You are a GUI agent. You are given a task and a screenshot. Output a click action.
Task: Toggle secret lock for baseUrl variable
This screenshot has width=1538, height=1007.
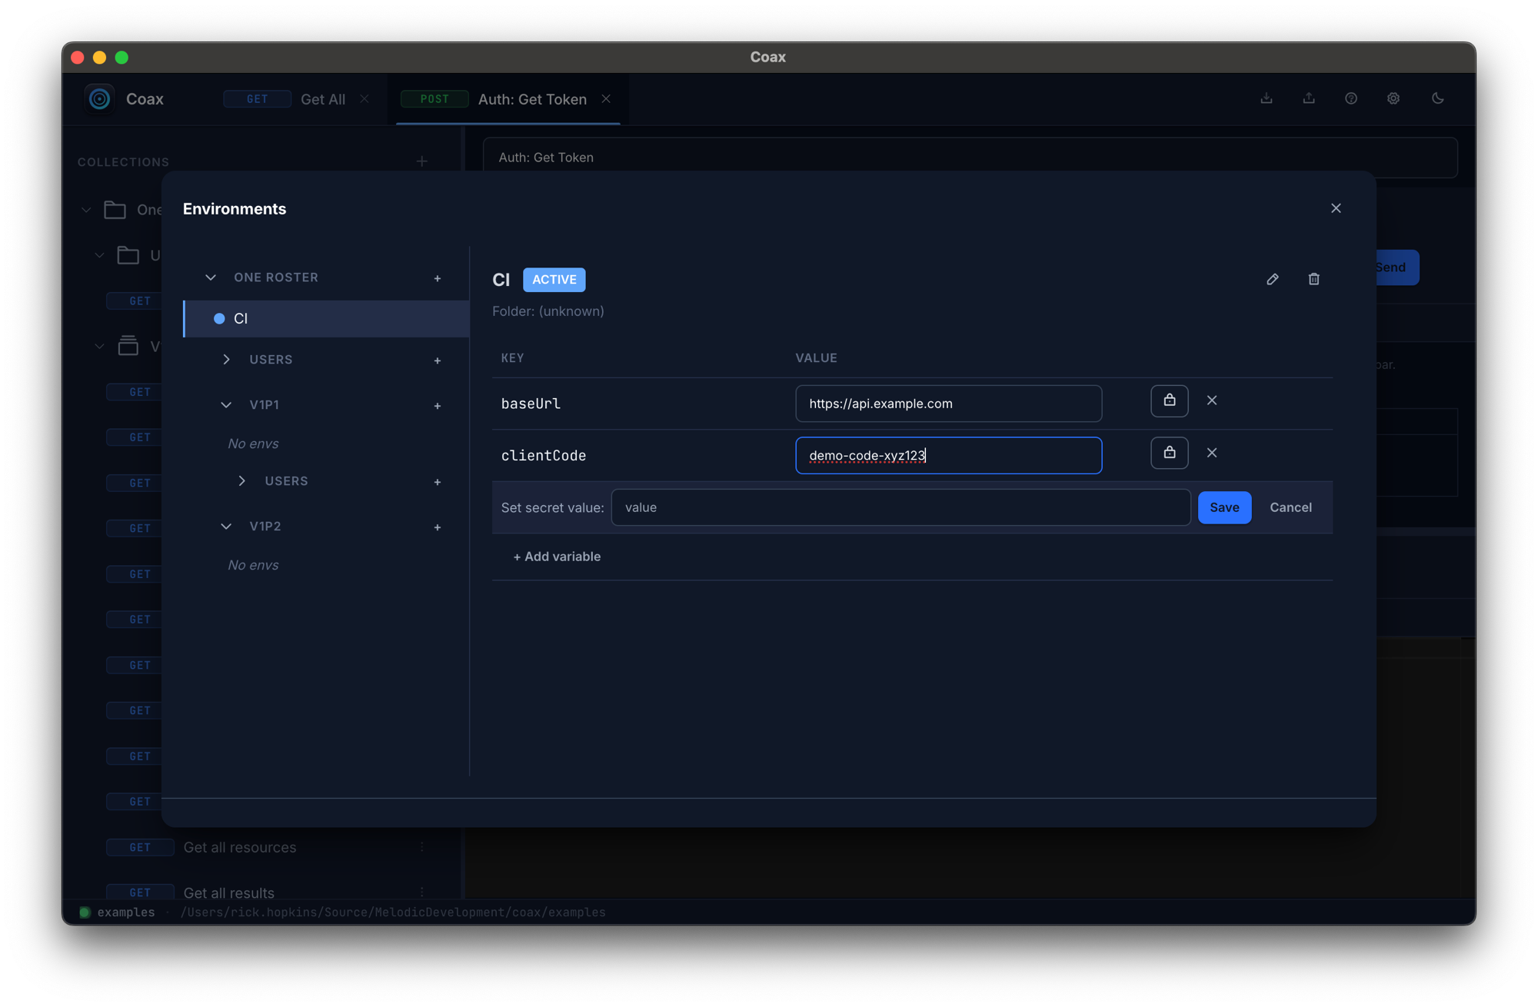click(1169, 400)
